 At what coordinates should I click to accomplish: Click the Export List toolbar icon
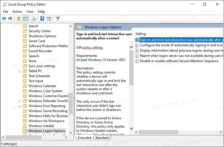click(34, 18)
